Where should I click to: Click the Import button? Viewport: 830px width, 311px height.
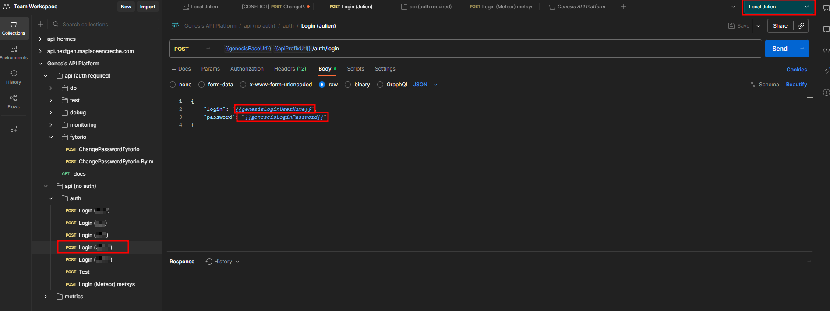point(148,7)
